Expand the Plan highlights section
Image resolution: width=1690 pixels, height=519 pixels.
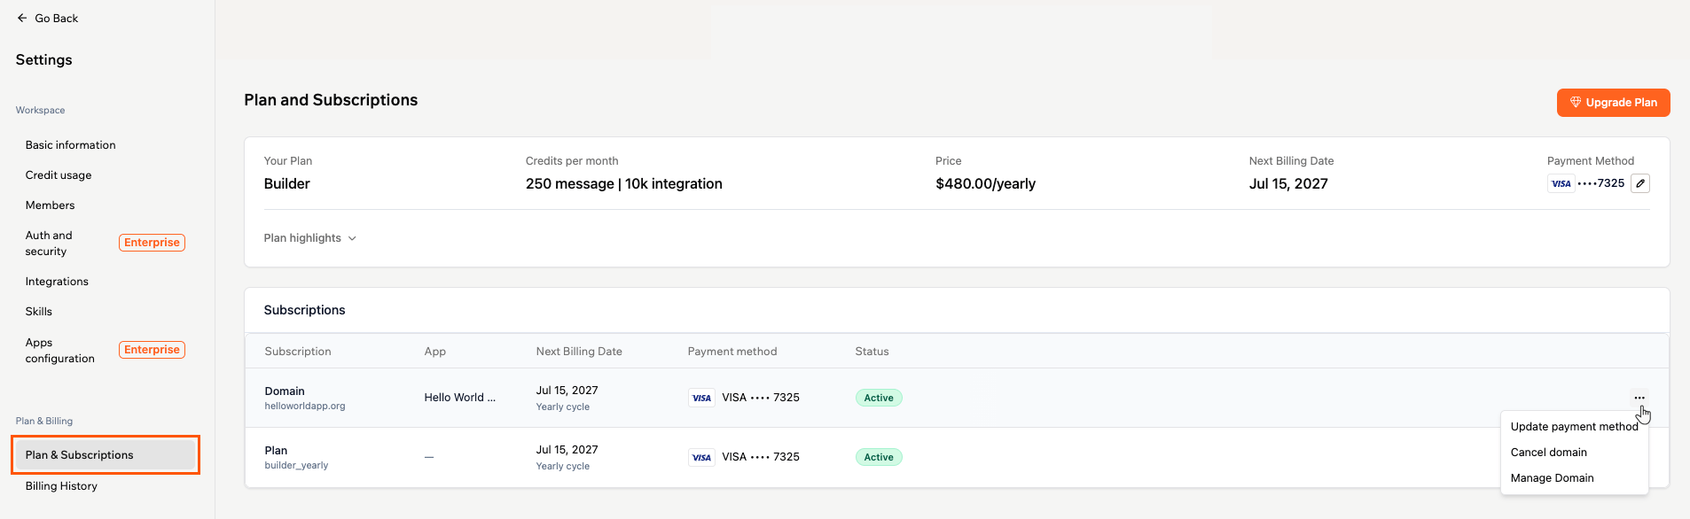coord(309,238)
